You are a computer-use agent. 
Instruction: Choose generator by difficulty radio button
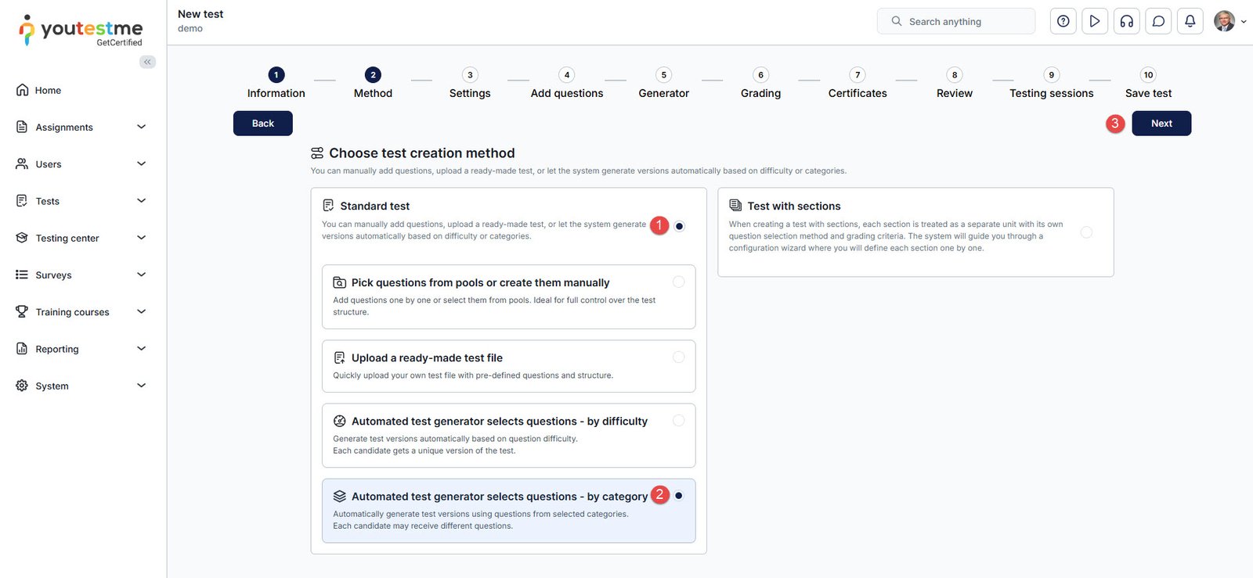click(678, 421)
